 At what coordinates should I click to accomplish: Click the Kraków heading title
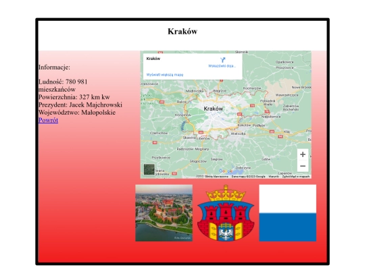pos(182,31)
